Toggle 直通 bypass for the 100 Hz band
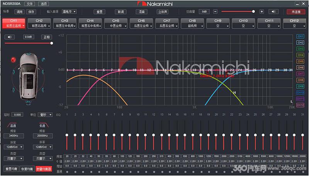This screenshot has height=176, width=309. point(122,172)
